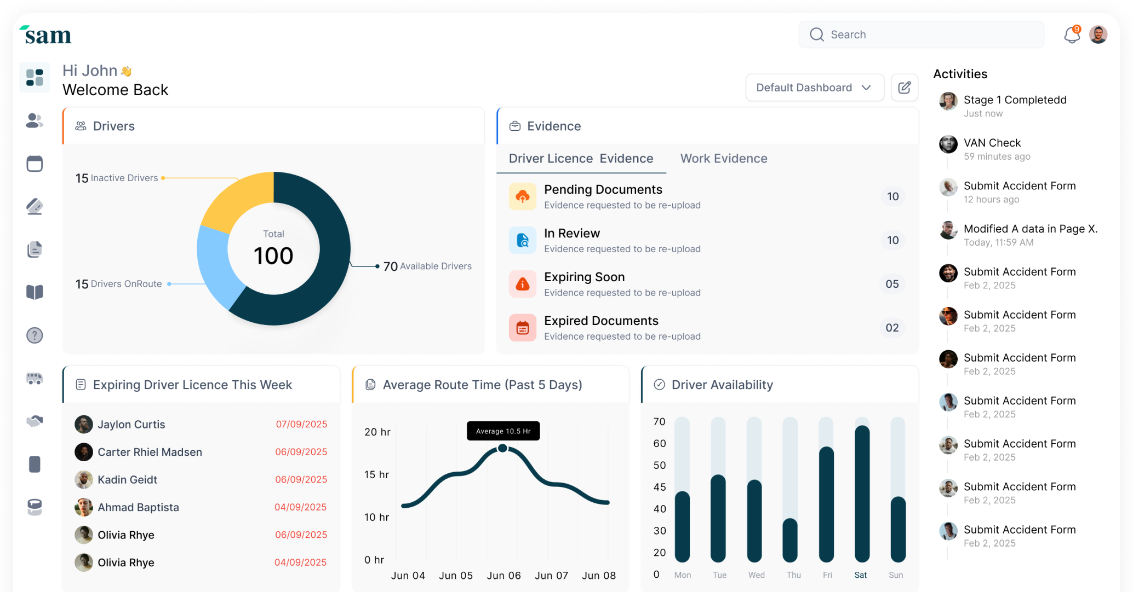Open the drivers people sidebar icon
The width and height of the screenshot is (1133, 592).
click(35, 120)
